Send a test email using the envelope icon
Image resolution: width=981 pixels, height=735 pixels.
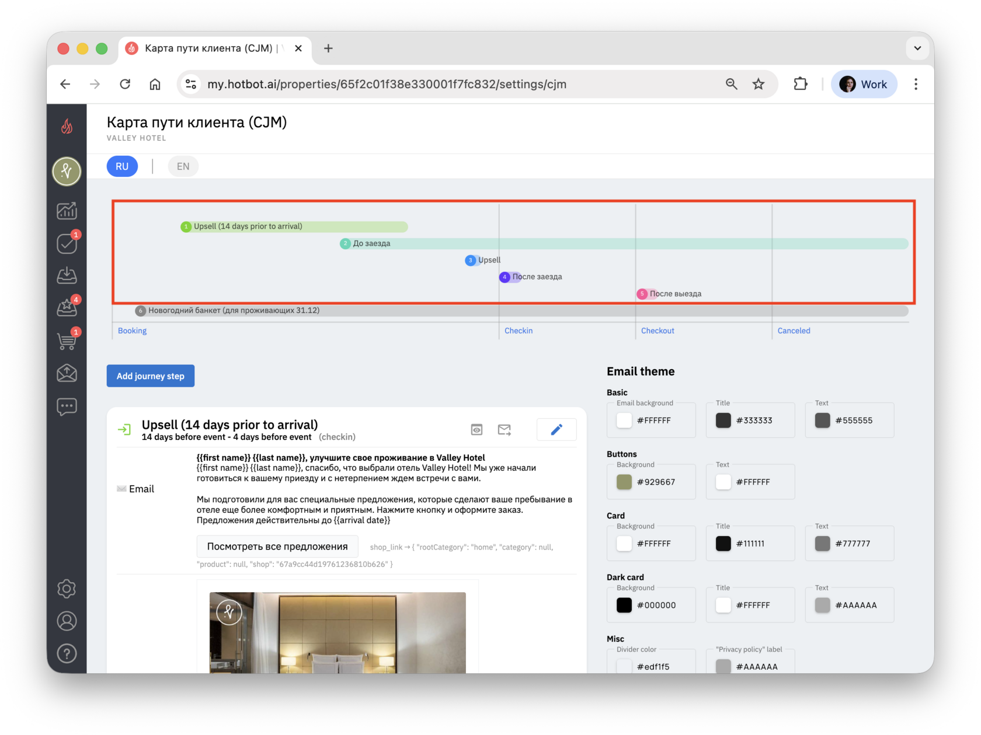tap(505, 430)
